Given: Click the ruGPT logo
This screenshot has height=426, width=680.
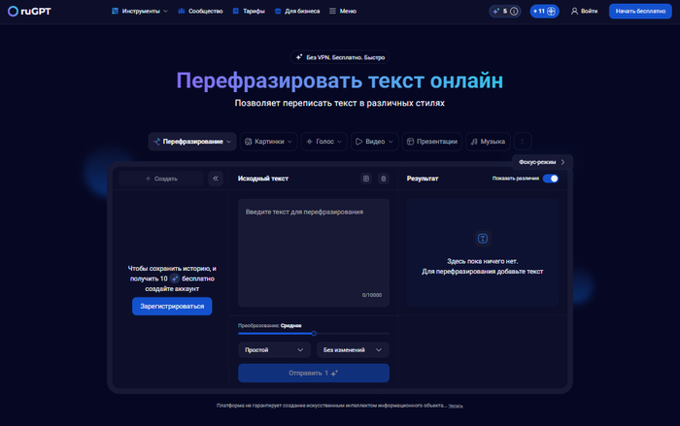Looking at the screenshot, I should (28, 11).
